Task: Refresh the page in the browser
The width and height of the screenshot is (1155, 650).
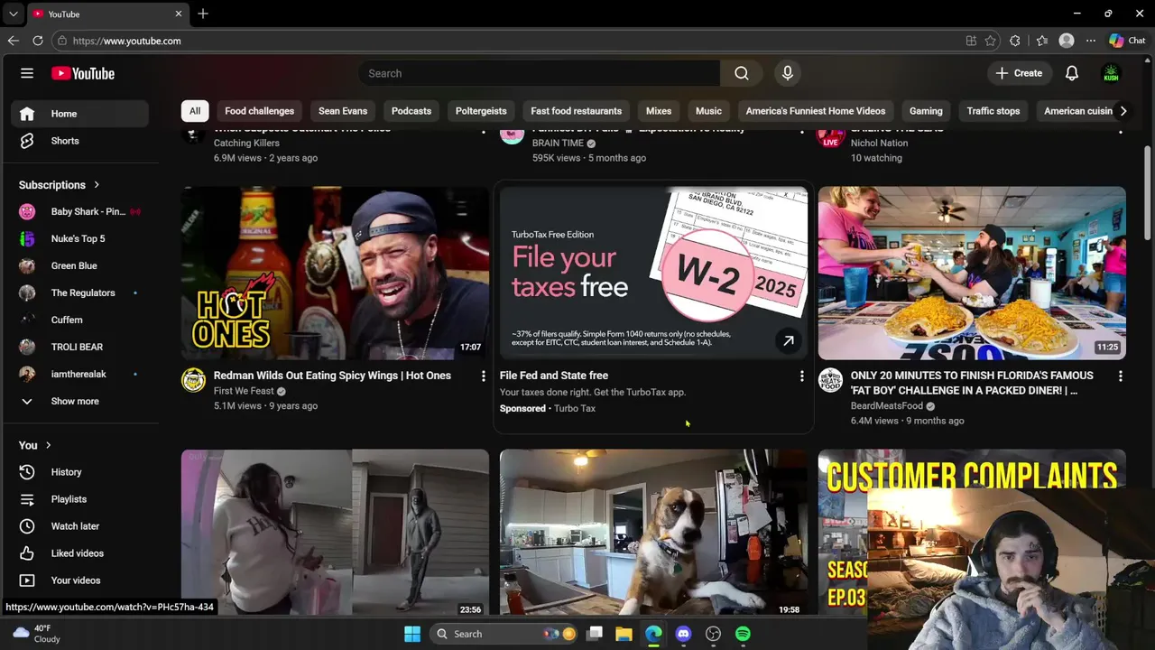Action: click(38, 41)
